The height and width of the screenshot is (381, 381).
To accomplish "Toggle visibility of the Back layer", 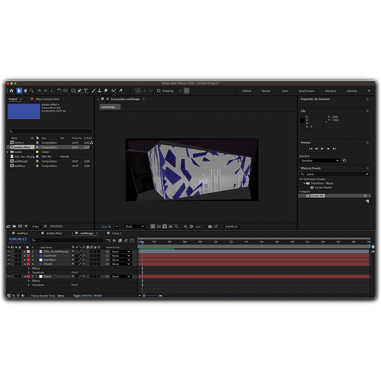I will point(8,276).
